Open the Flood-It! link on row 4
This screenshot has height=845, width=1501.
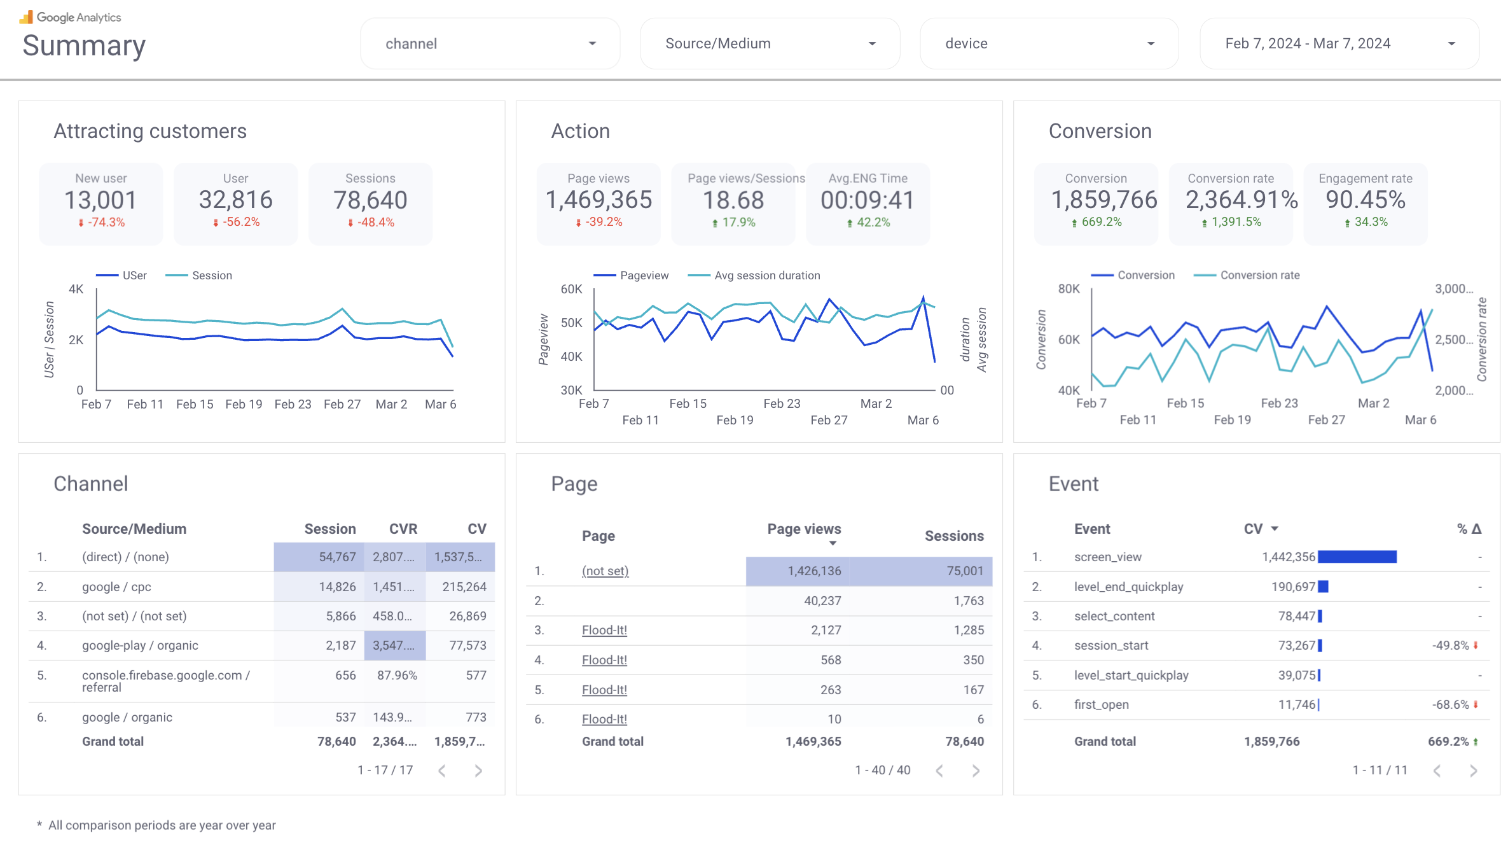[604, 660]
